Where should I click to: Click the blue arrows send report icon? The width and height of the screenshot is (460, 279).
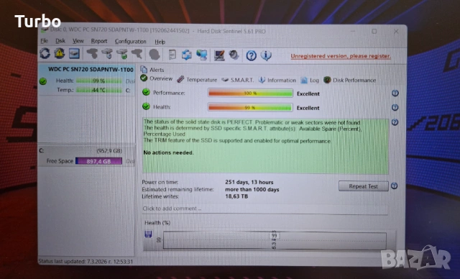click(187, 55)
